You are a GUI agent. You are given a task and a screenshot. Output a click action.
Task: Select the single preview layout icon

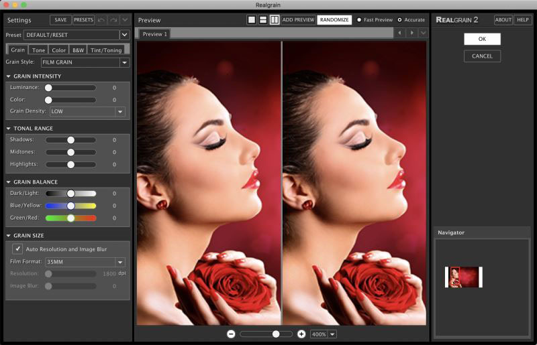pyautogui.click(x=252, y=20)
